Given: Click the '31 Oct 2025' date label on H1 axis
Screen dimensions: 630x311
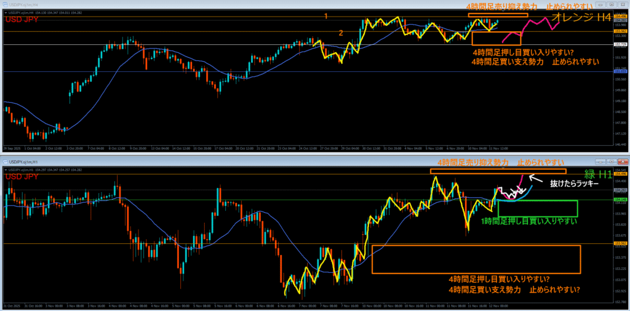Looking at the screenshot, I should 12,305.
